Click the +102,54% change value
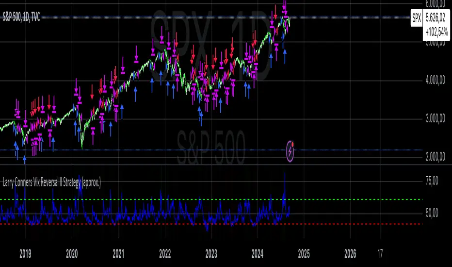The height and width of the screenshot is (267, 452). [x=436, y=32]
